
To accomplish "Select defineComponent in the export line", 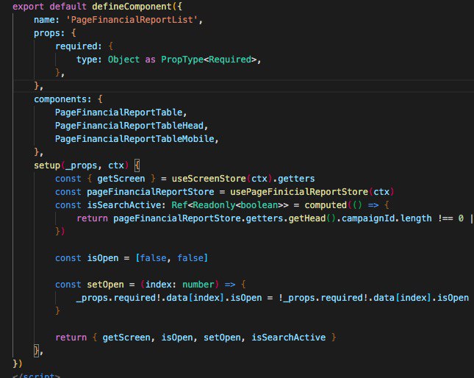I will (x=132, y=7).
